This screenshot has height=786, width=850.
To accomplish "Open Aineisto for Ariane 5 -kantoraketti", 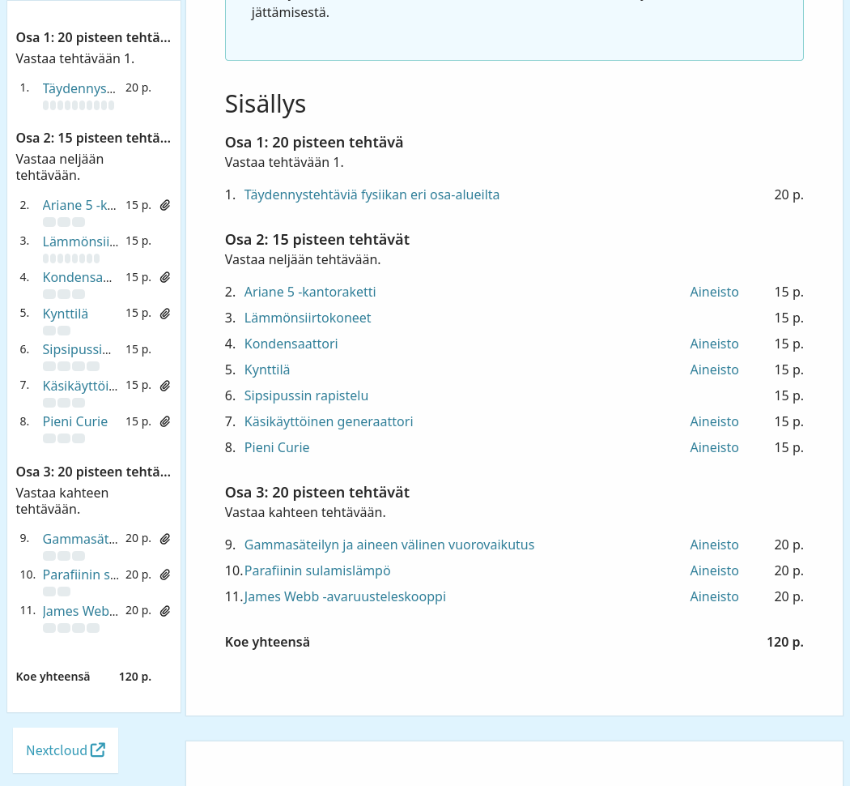I will coord(714,292).
